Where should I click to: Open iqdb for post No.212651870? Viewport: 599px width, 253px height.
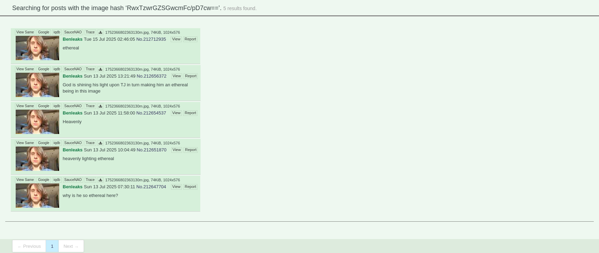(x=57, y=143)
